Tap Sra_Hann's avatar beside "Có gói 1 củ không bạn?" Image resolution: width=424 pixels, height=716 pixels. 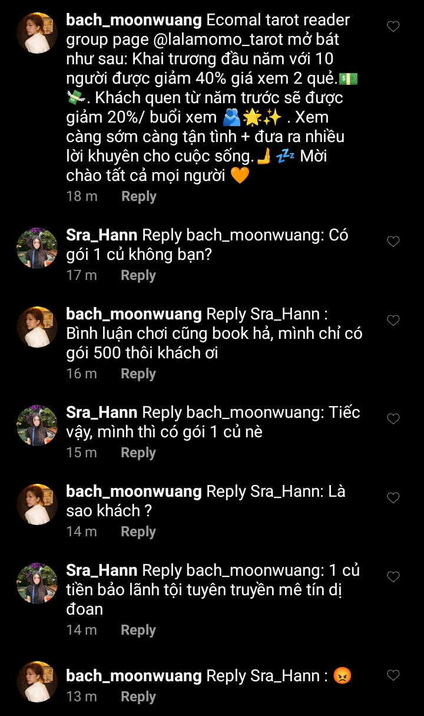[x=37, y=248]
